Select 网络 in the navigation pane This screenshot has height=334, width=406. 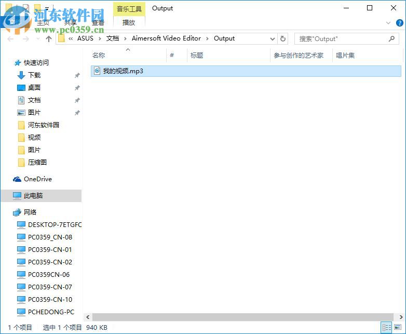click(x=30, y=212)
